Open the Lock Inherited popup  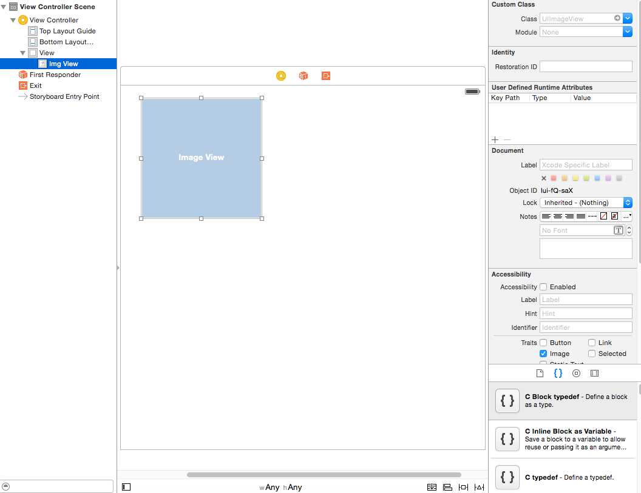tap(586, 203)
